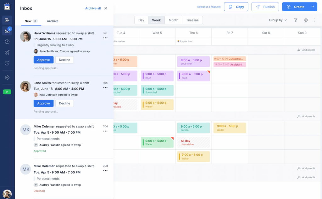Viewport: 322px width, 199px height.
Task: Open the inbox icon in sidebar
Action: [7, 31]
